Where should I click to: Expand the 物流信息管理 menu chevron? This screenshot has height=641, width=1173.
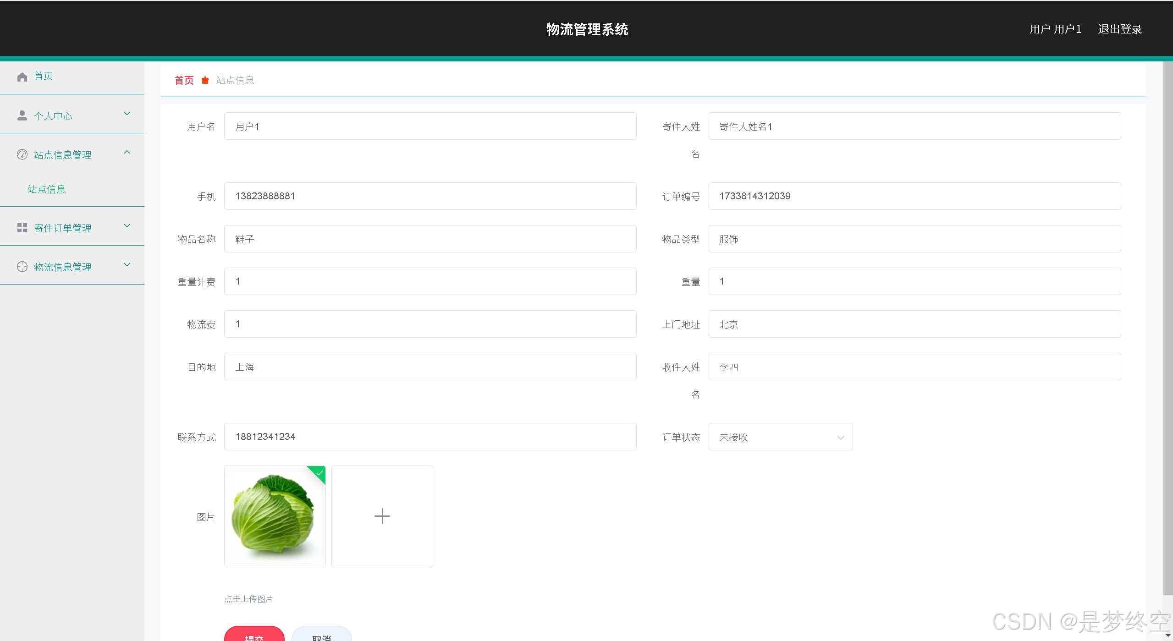(127, 264)
